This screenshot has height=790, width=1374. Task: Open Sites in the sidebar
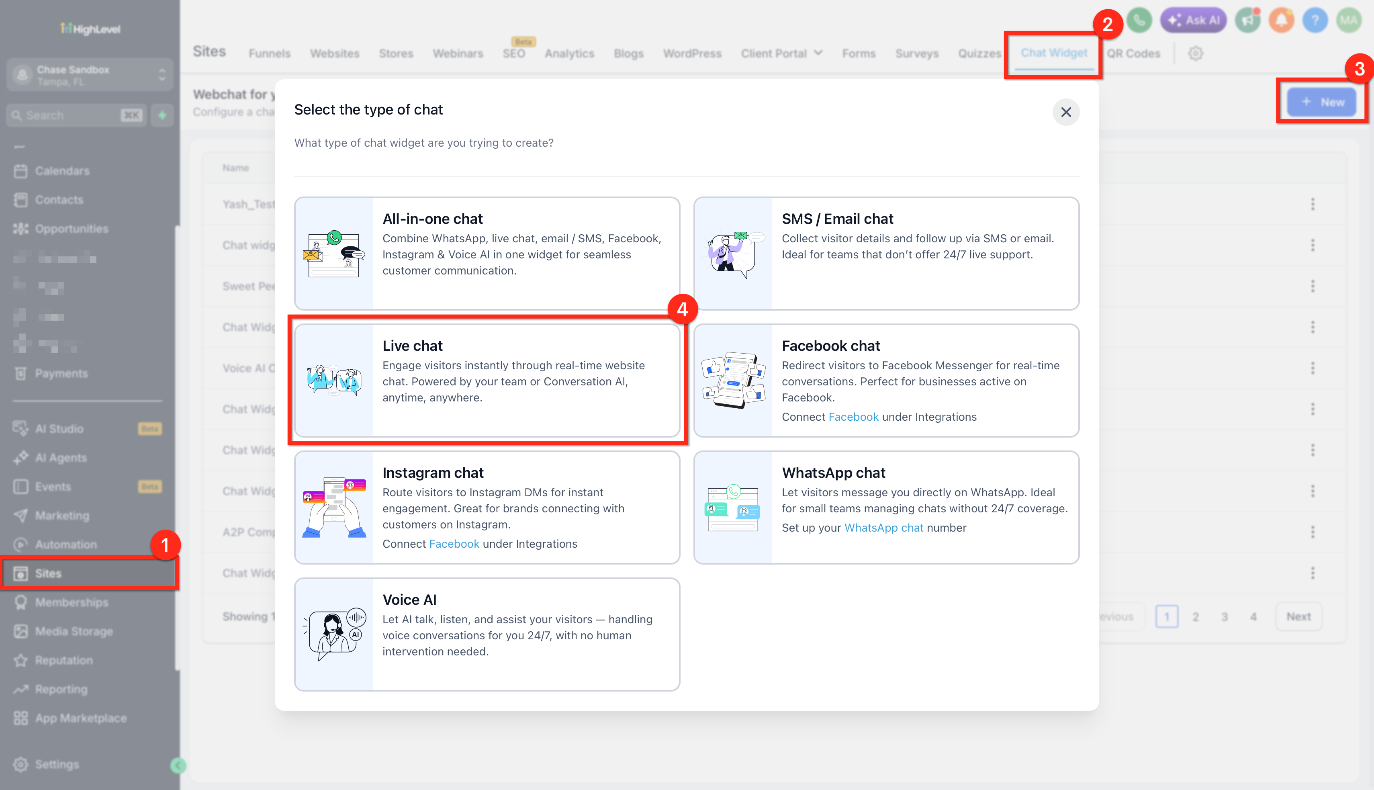90,573
